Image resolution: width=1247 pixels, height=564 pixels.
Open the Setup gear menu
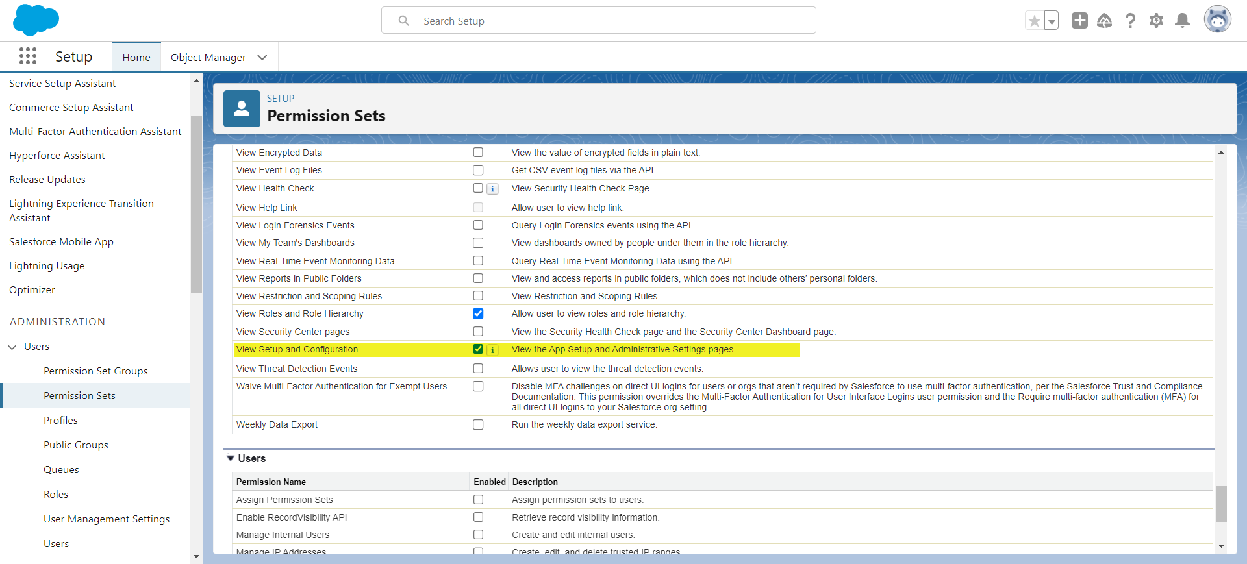pos(1156,21)
